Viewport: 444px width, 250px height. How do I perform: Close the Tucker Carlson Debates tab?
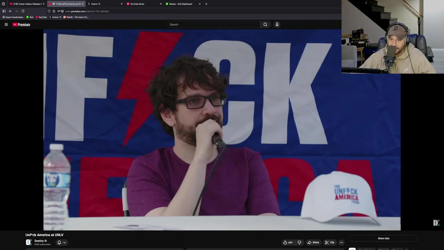[x=44, y=4]
